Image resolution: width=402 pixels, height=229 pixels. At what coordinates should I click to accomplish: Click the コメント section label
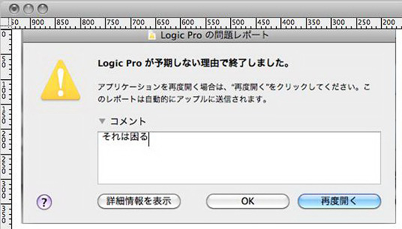click(x=128, y=121)
